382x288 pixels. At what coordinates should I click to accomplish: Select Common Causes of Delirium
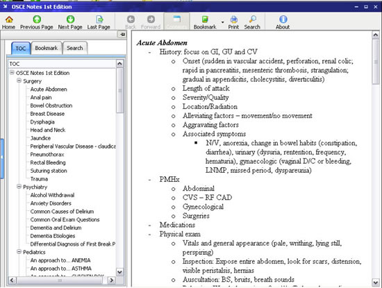(x=62, y=212)
